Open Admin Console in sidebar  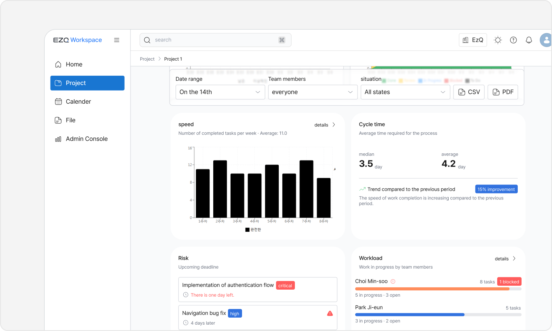pos(88,139)
